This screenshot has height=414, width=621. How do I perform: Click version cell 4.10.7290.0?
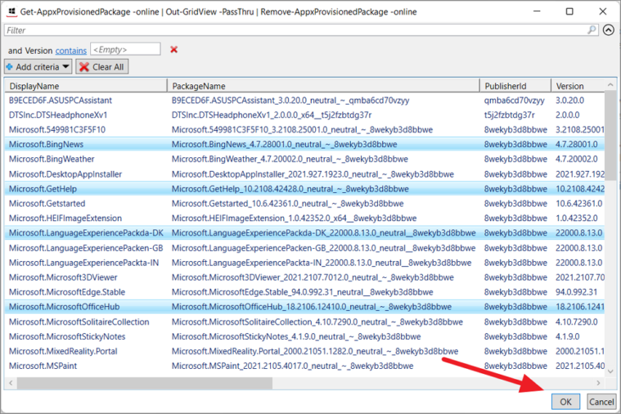576,322
